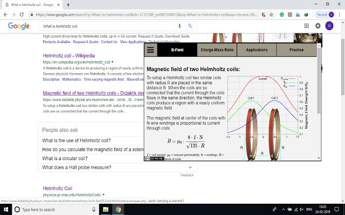Click the Google logo

coord(19,26)
